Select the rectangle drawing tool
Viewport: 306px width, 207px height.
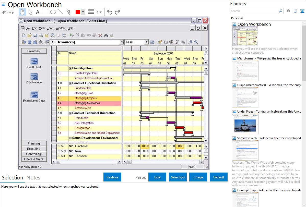click(x=45, y=12)
